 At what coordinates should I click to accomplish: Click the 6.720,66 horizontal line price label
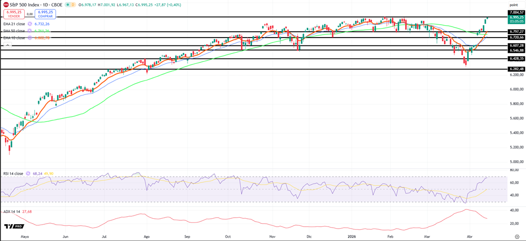tap(516, 38)
